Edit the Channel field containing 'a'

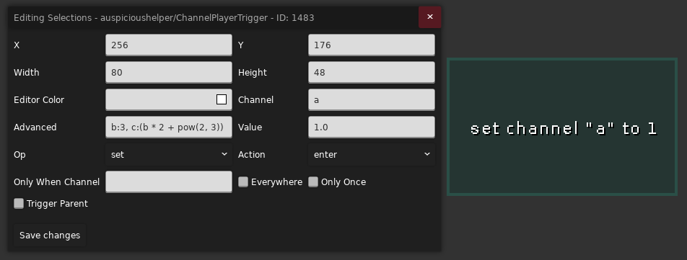pos(372,99)
